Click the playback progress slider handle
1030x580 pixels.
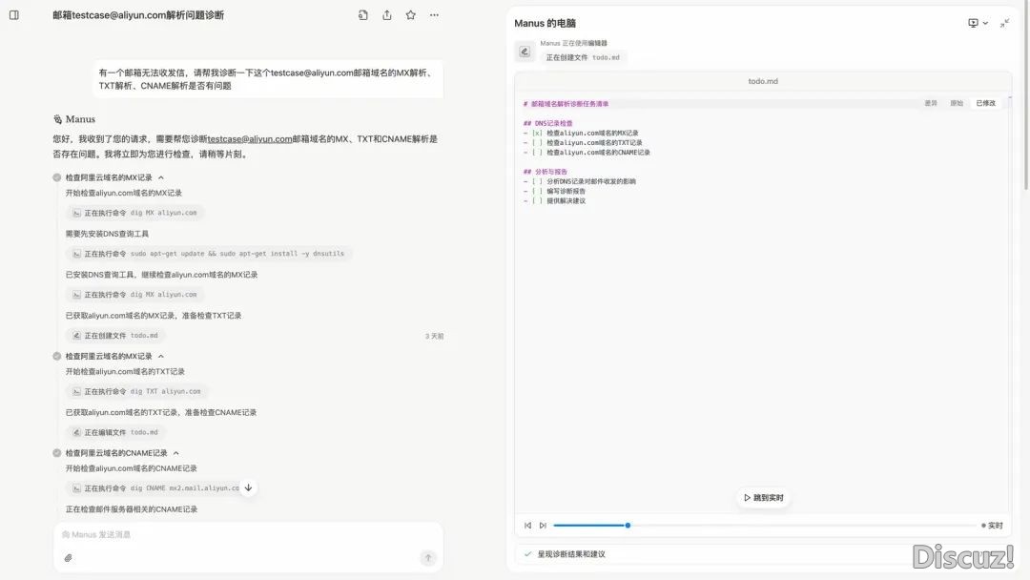pyautogui.click(x=628, y=526)
